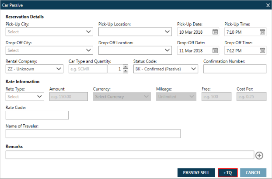Screen dimensions: 272x179
Task: Open the Rental Company dropdown
Action: (59, 69)
